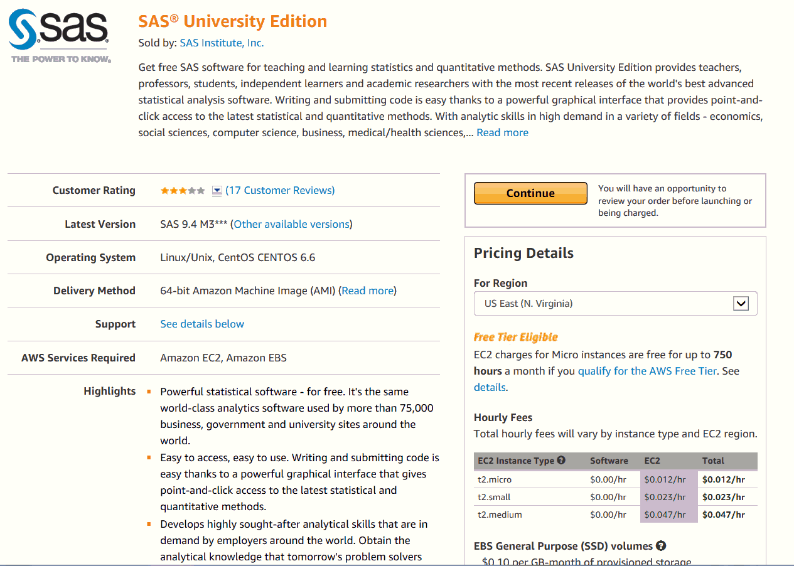Click the Software $0.00/hr cell for t2.micro

[x=608, y=479]
